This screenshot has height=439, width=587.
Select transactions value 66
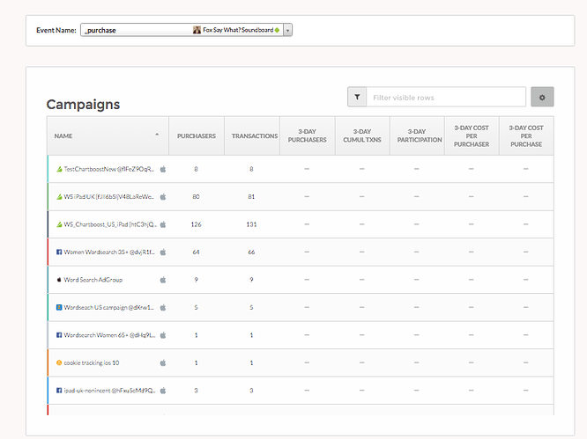pos(251,252)
